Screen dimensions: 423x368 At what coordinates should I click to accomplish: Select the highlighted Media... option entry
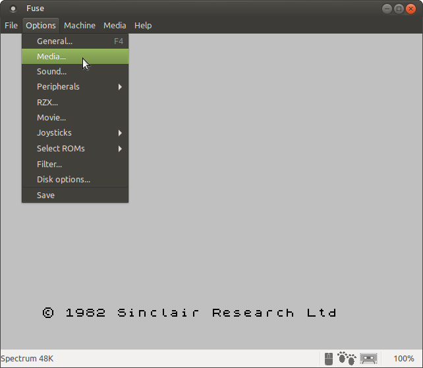[x=75, y=57]
